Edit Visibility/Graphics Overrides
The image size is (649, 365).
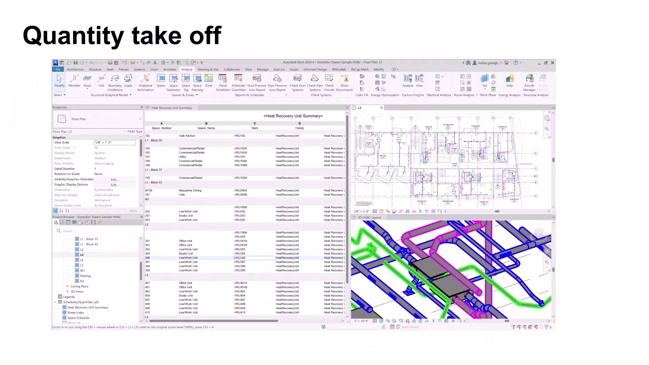click(x=114, y=179)
